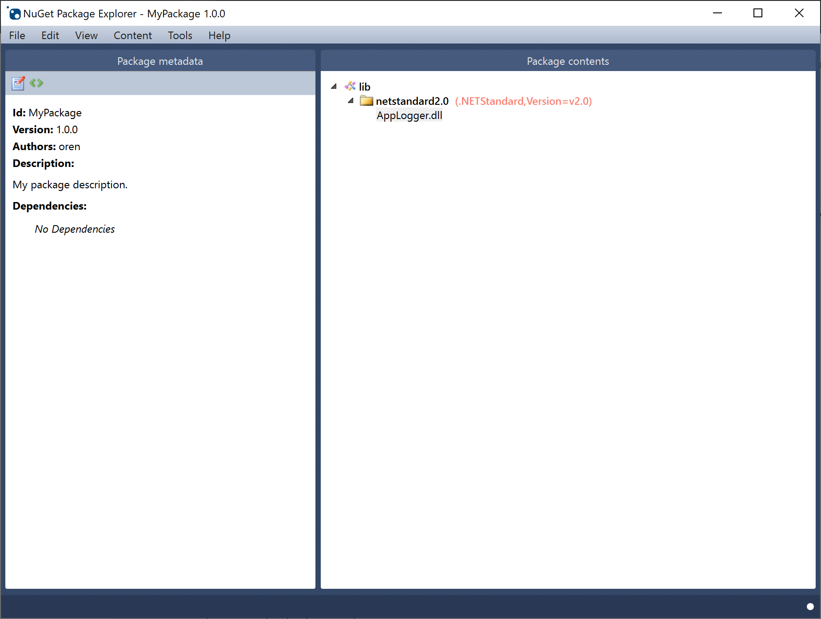Click the Package metadata panel header

(160, 61)
